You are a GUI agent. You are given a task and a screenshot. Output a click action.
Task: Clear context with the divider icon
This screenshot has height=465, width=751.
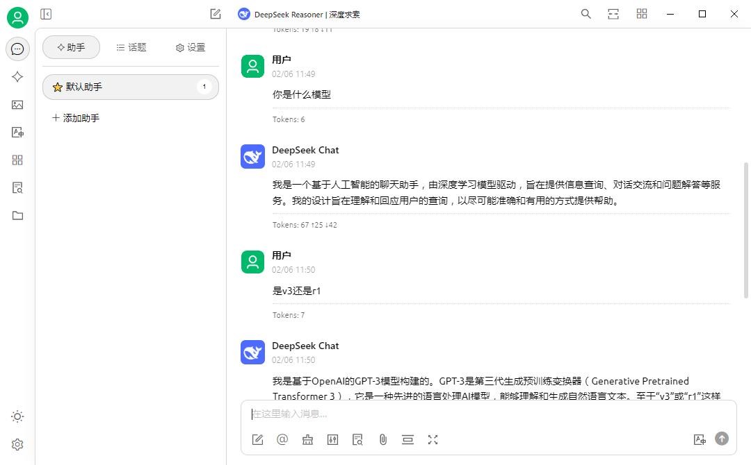(x=407, y=440)
